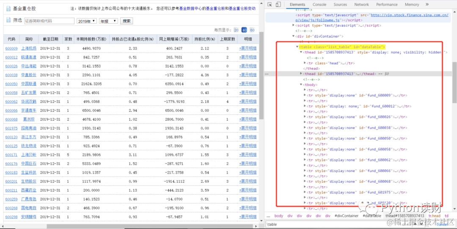Show 40 rows per page
Screen dimensions: 457x229
point(244,30)
